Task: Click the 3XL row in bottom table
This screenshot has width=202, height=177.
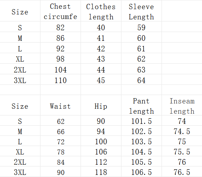Action: (x=101, y=171)
